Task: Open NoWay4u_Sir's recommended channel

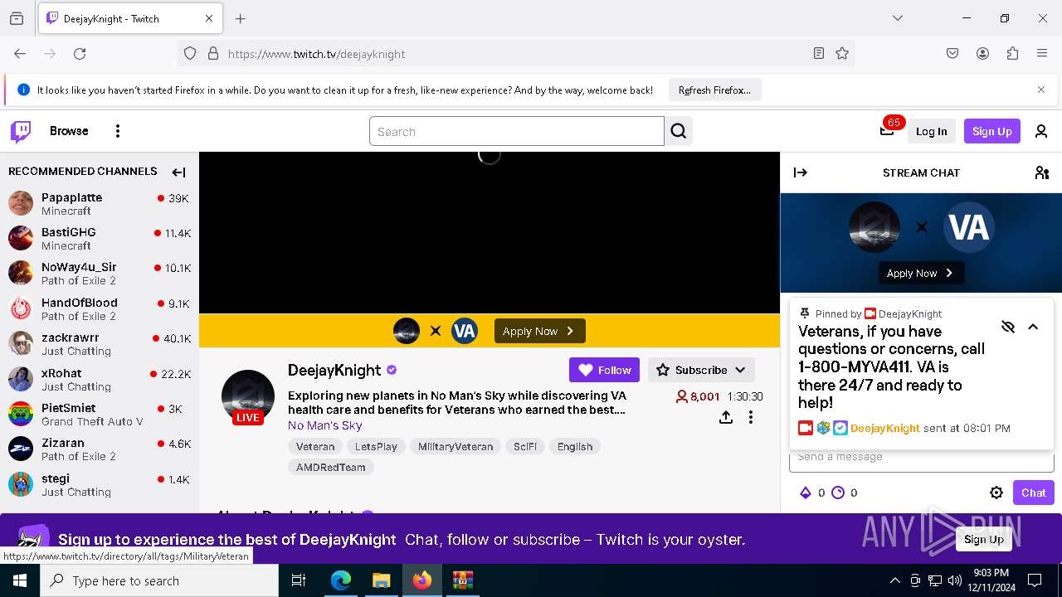Action: pos(100,274)
